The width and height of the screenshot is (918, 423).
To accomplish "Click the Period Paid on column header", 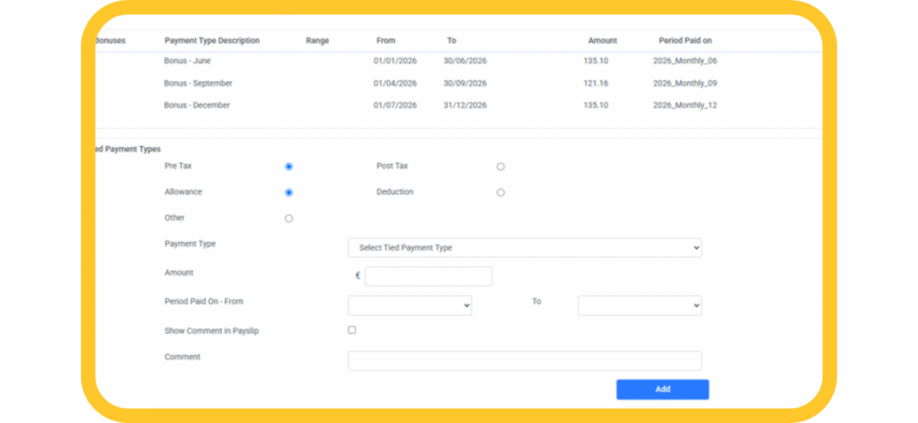I will pos(685,41).
